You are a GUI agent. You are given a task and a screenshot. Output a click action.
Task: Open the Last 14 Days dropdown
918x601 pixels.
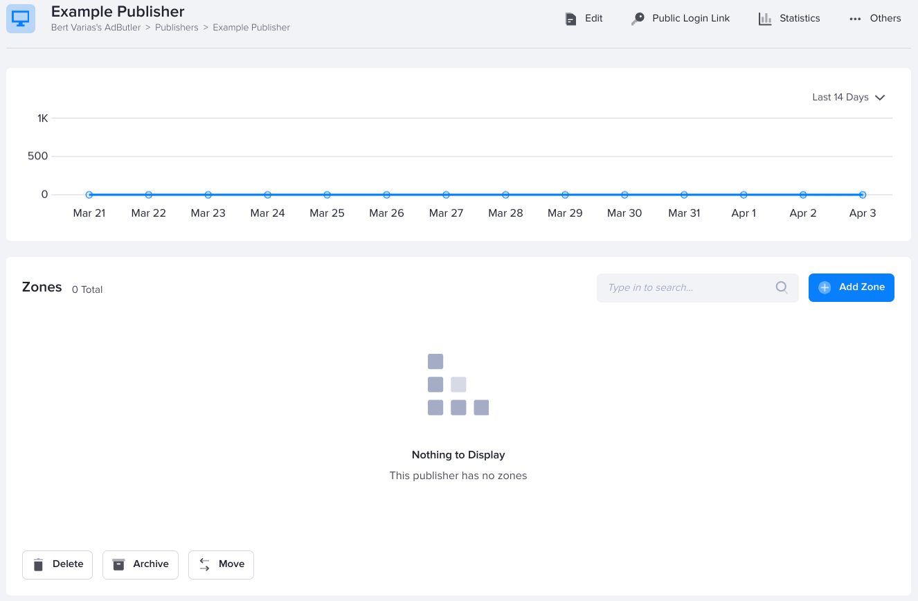point(840,98)
